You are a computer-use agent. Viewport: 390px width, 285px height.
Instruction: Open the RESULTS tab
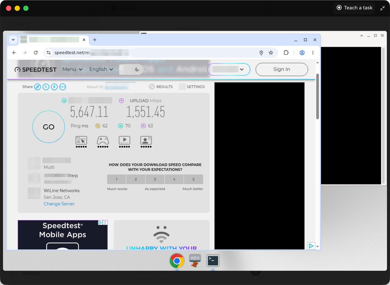point(161,87)
